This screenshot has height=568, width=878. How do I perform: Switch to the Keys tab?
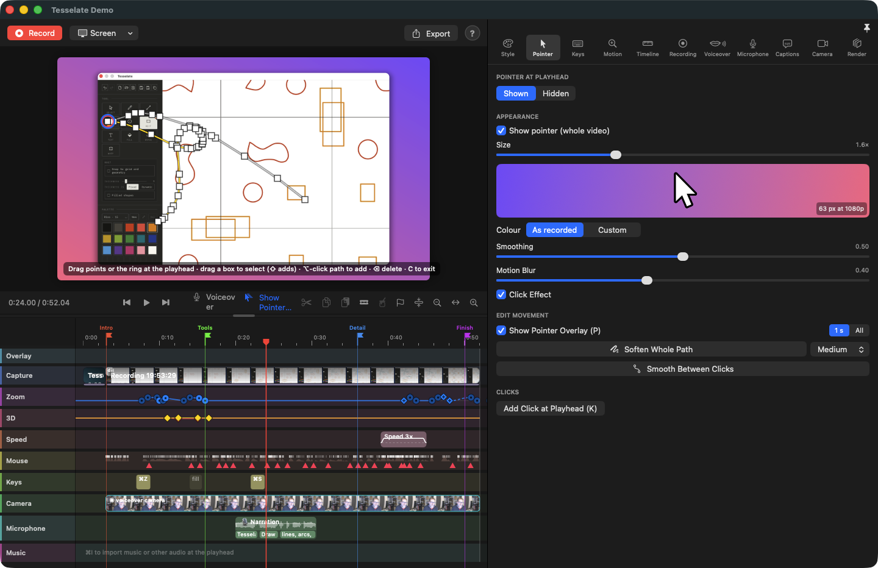[578, 48]
